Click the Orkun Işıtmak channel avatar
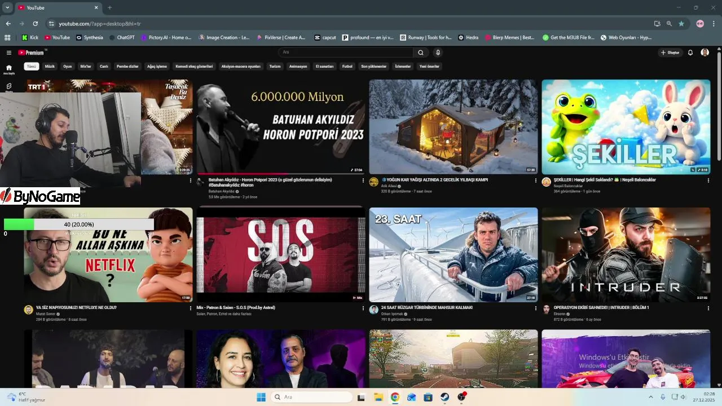 [x=373, y=310]
